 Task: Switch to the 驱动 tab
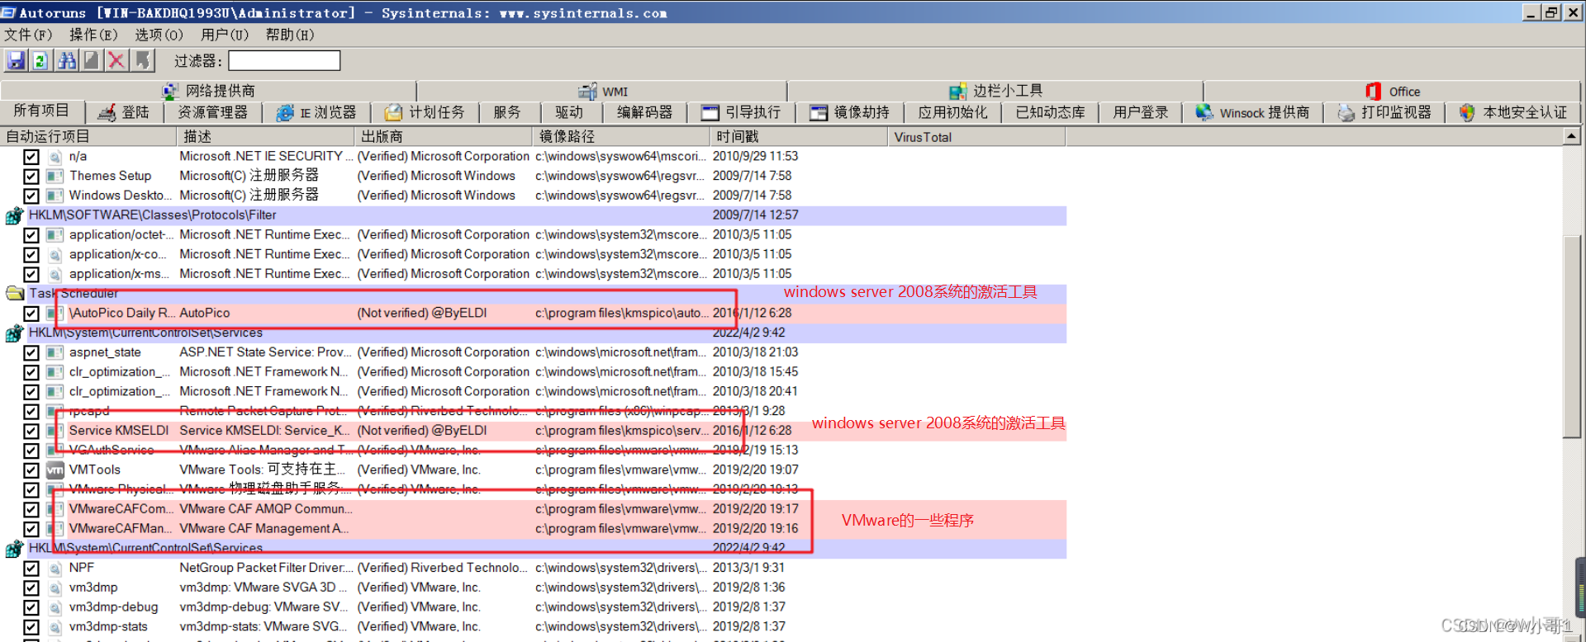pos(569,112)
